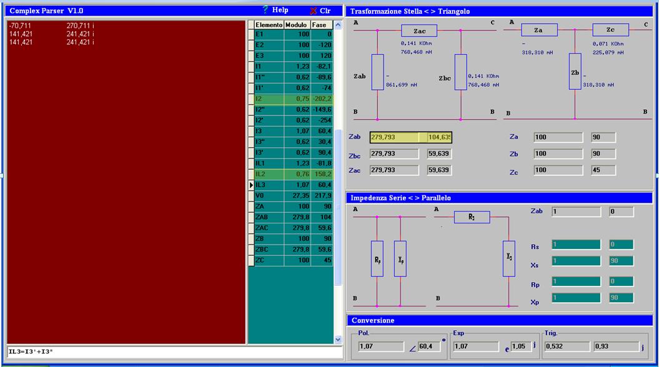Click the Za block in the star circuit
Viewport: 659px width, 367px height.
coord(538,29)
